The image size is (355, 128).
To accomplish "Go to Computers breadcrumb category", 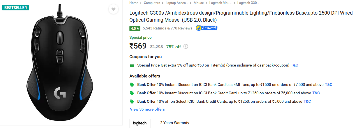I will click(x=152, y=3).
